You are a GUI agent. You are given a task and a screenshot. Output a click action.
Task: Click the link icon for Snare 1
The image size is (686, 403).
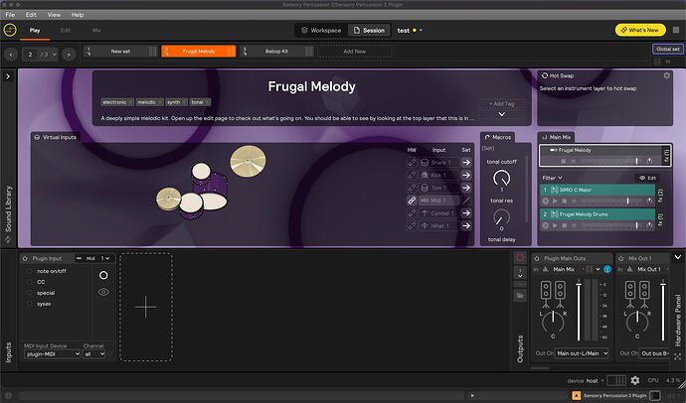(412, 163)
